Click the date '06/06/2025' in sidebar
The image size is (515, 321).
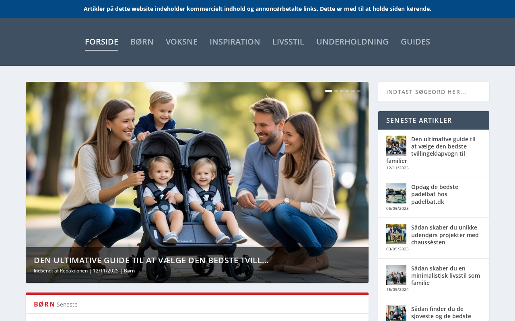click(398, 208)
